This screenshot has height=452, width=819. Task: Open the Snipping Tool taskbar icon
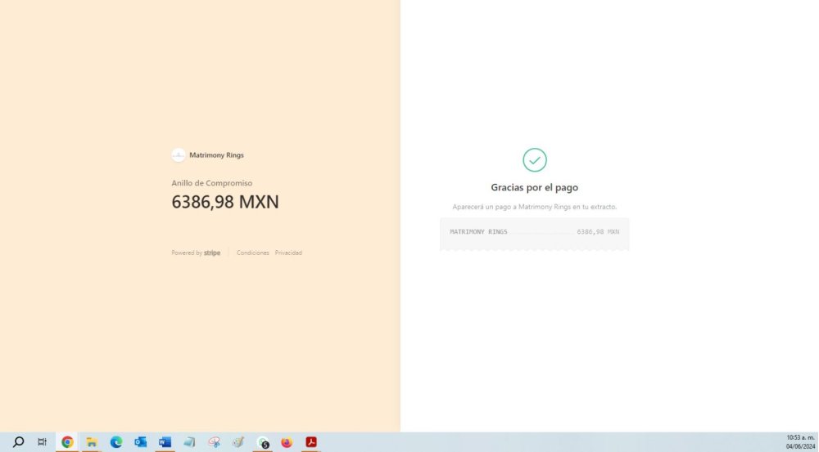coord(214,442)
